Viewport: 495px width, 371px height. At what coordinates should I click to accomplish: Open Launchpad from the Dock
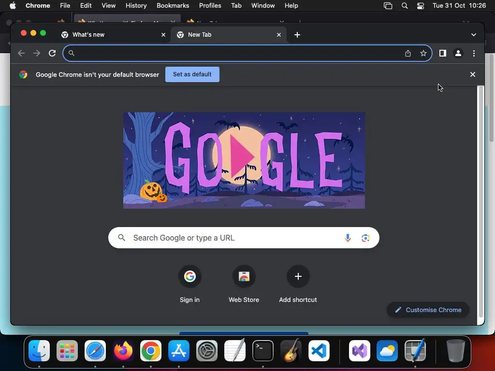67,351
